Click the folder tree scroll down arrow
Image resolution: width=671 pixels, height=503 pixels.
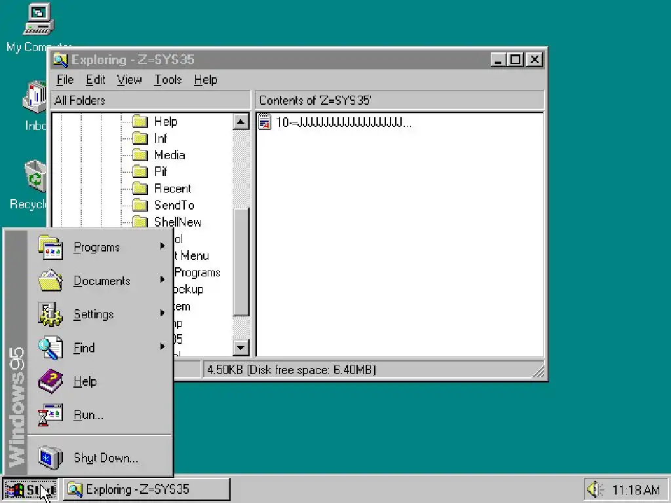(241, 348)
